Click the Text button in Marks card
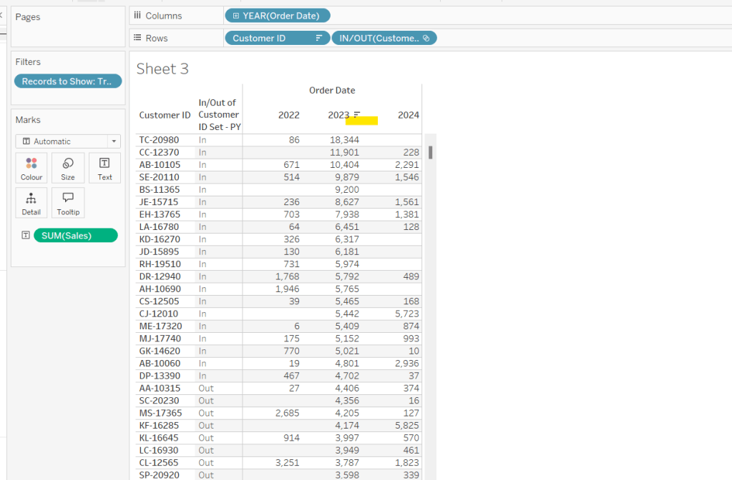732x480 pixels. click(104, 168)
